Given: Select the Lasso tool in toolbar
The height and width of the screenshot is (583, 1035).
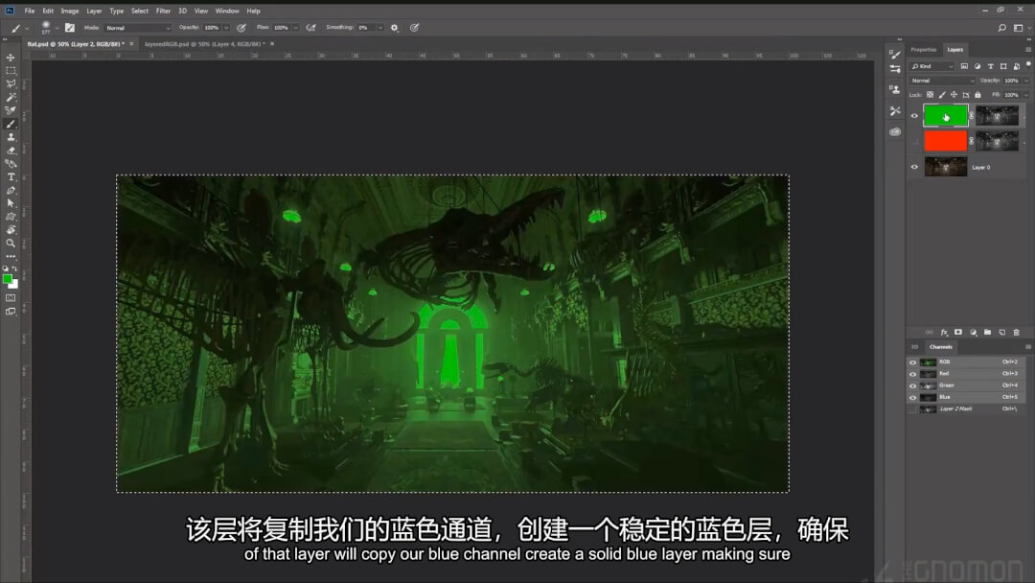Looking at the screenshot, I should [x=11, y=83].
